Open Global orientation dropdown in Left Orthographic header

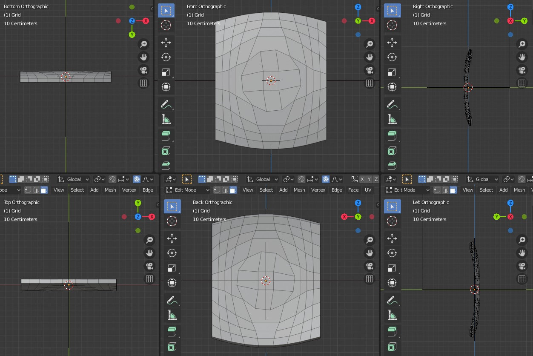click(482, 179)
